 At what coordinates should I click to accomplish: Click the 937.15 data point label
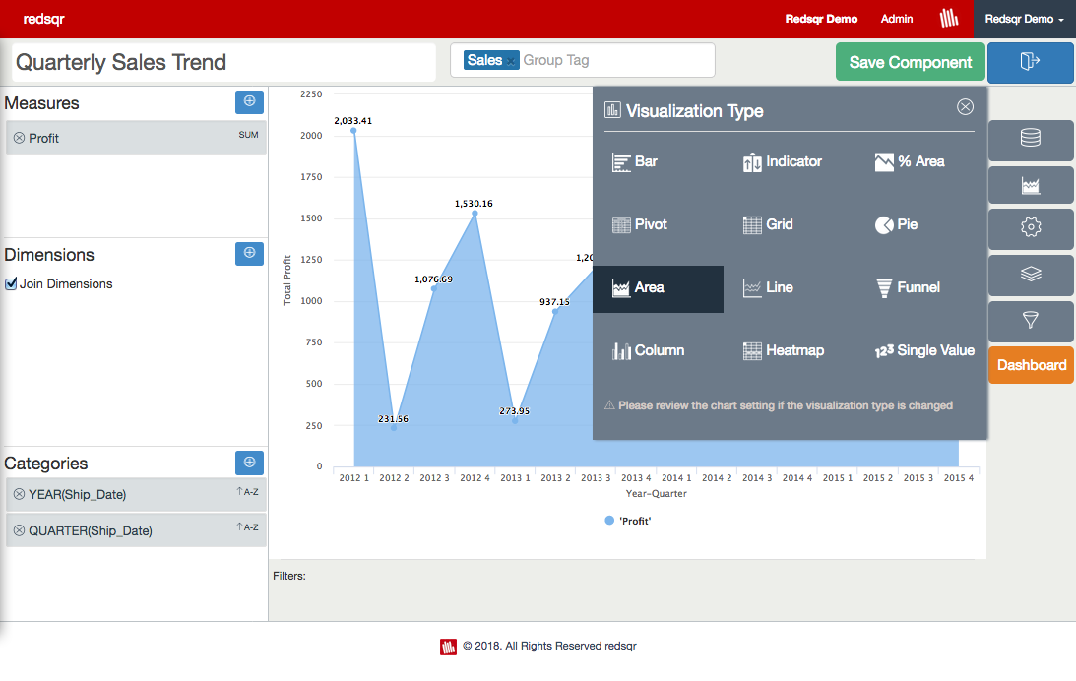pos(554,302)
